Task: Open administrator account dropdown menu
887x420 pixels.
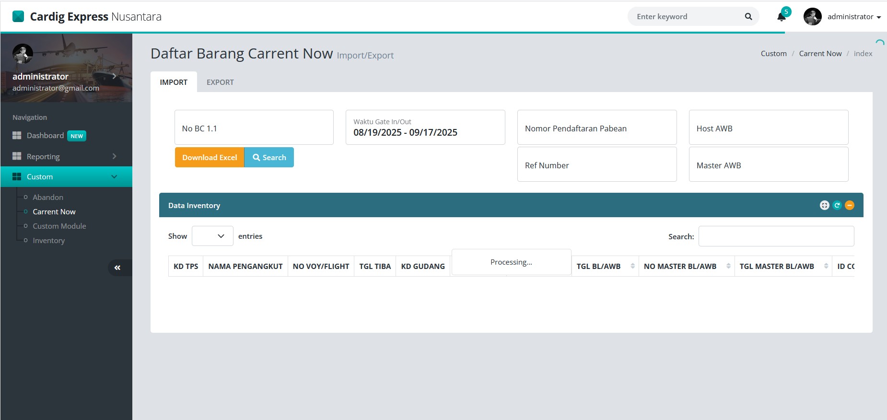Action: coord(854,17)
